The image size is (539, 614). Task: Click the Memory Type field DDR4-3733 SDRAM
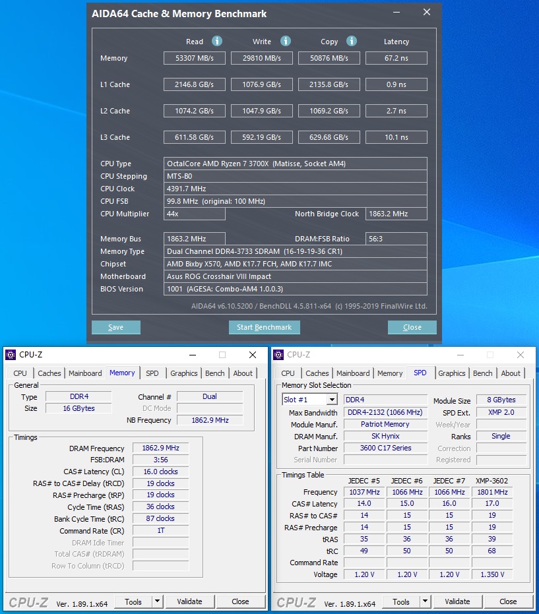[296, 251]
